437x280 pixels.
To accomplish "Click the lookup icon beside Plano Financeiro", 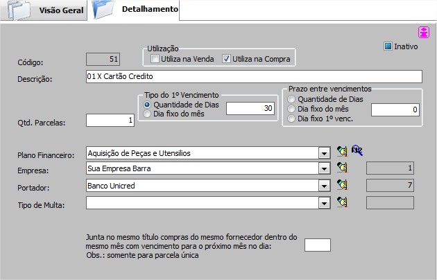I will (341, 150).
